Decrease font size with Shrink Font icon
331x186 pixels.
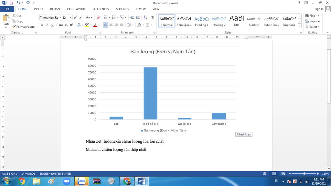click(x=80, y=17)
